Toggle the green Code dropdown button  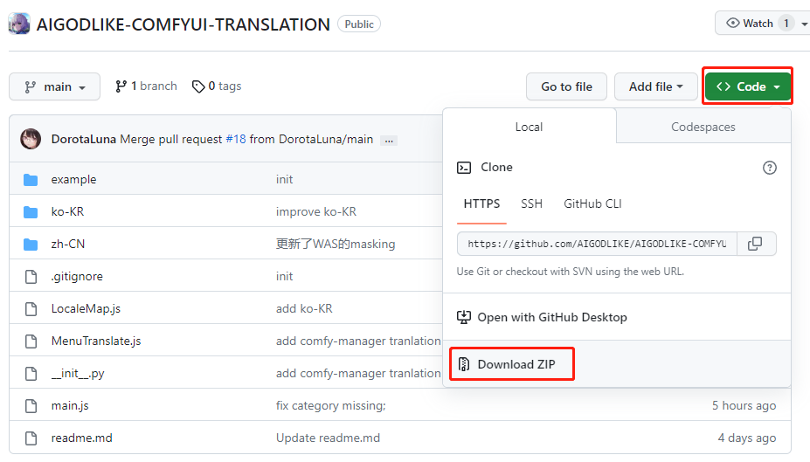click(x=747, y=86)
